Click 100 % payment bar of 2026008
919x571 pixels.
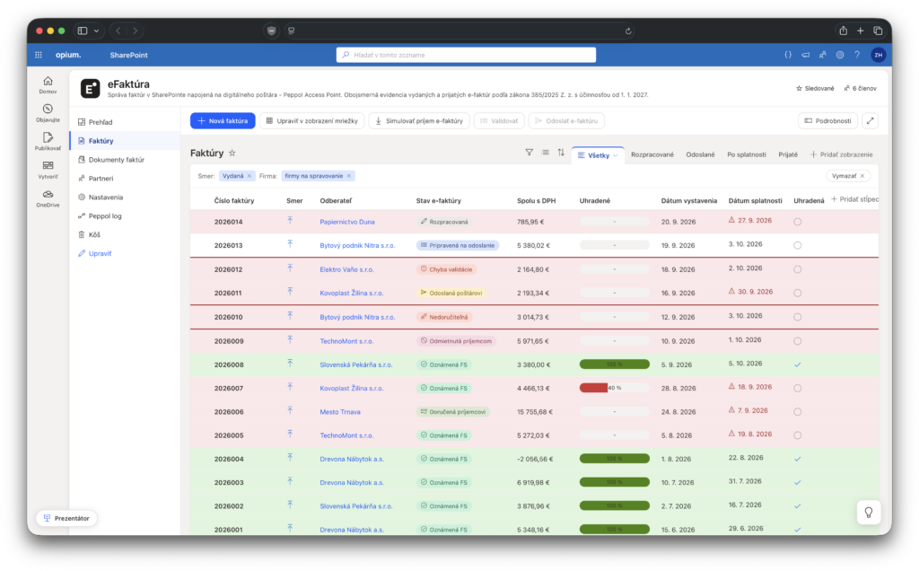pyautogui.click(x=614, y=364)
